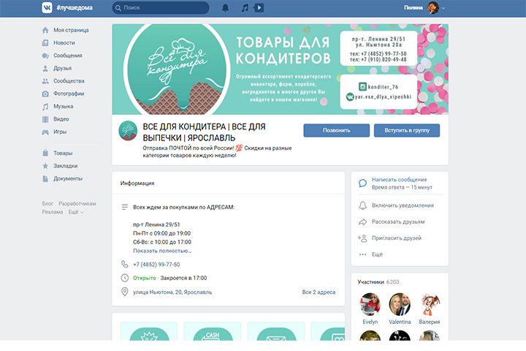Open the Закладки star icon
Screen dimensions: 526x351
point(45,166)
